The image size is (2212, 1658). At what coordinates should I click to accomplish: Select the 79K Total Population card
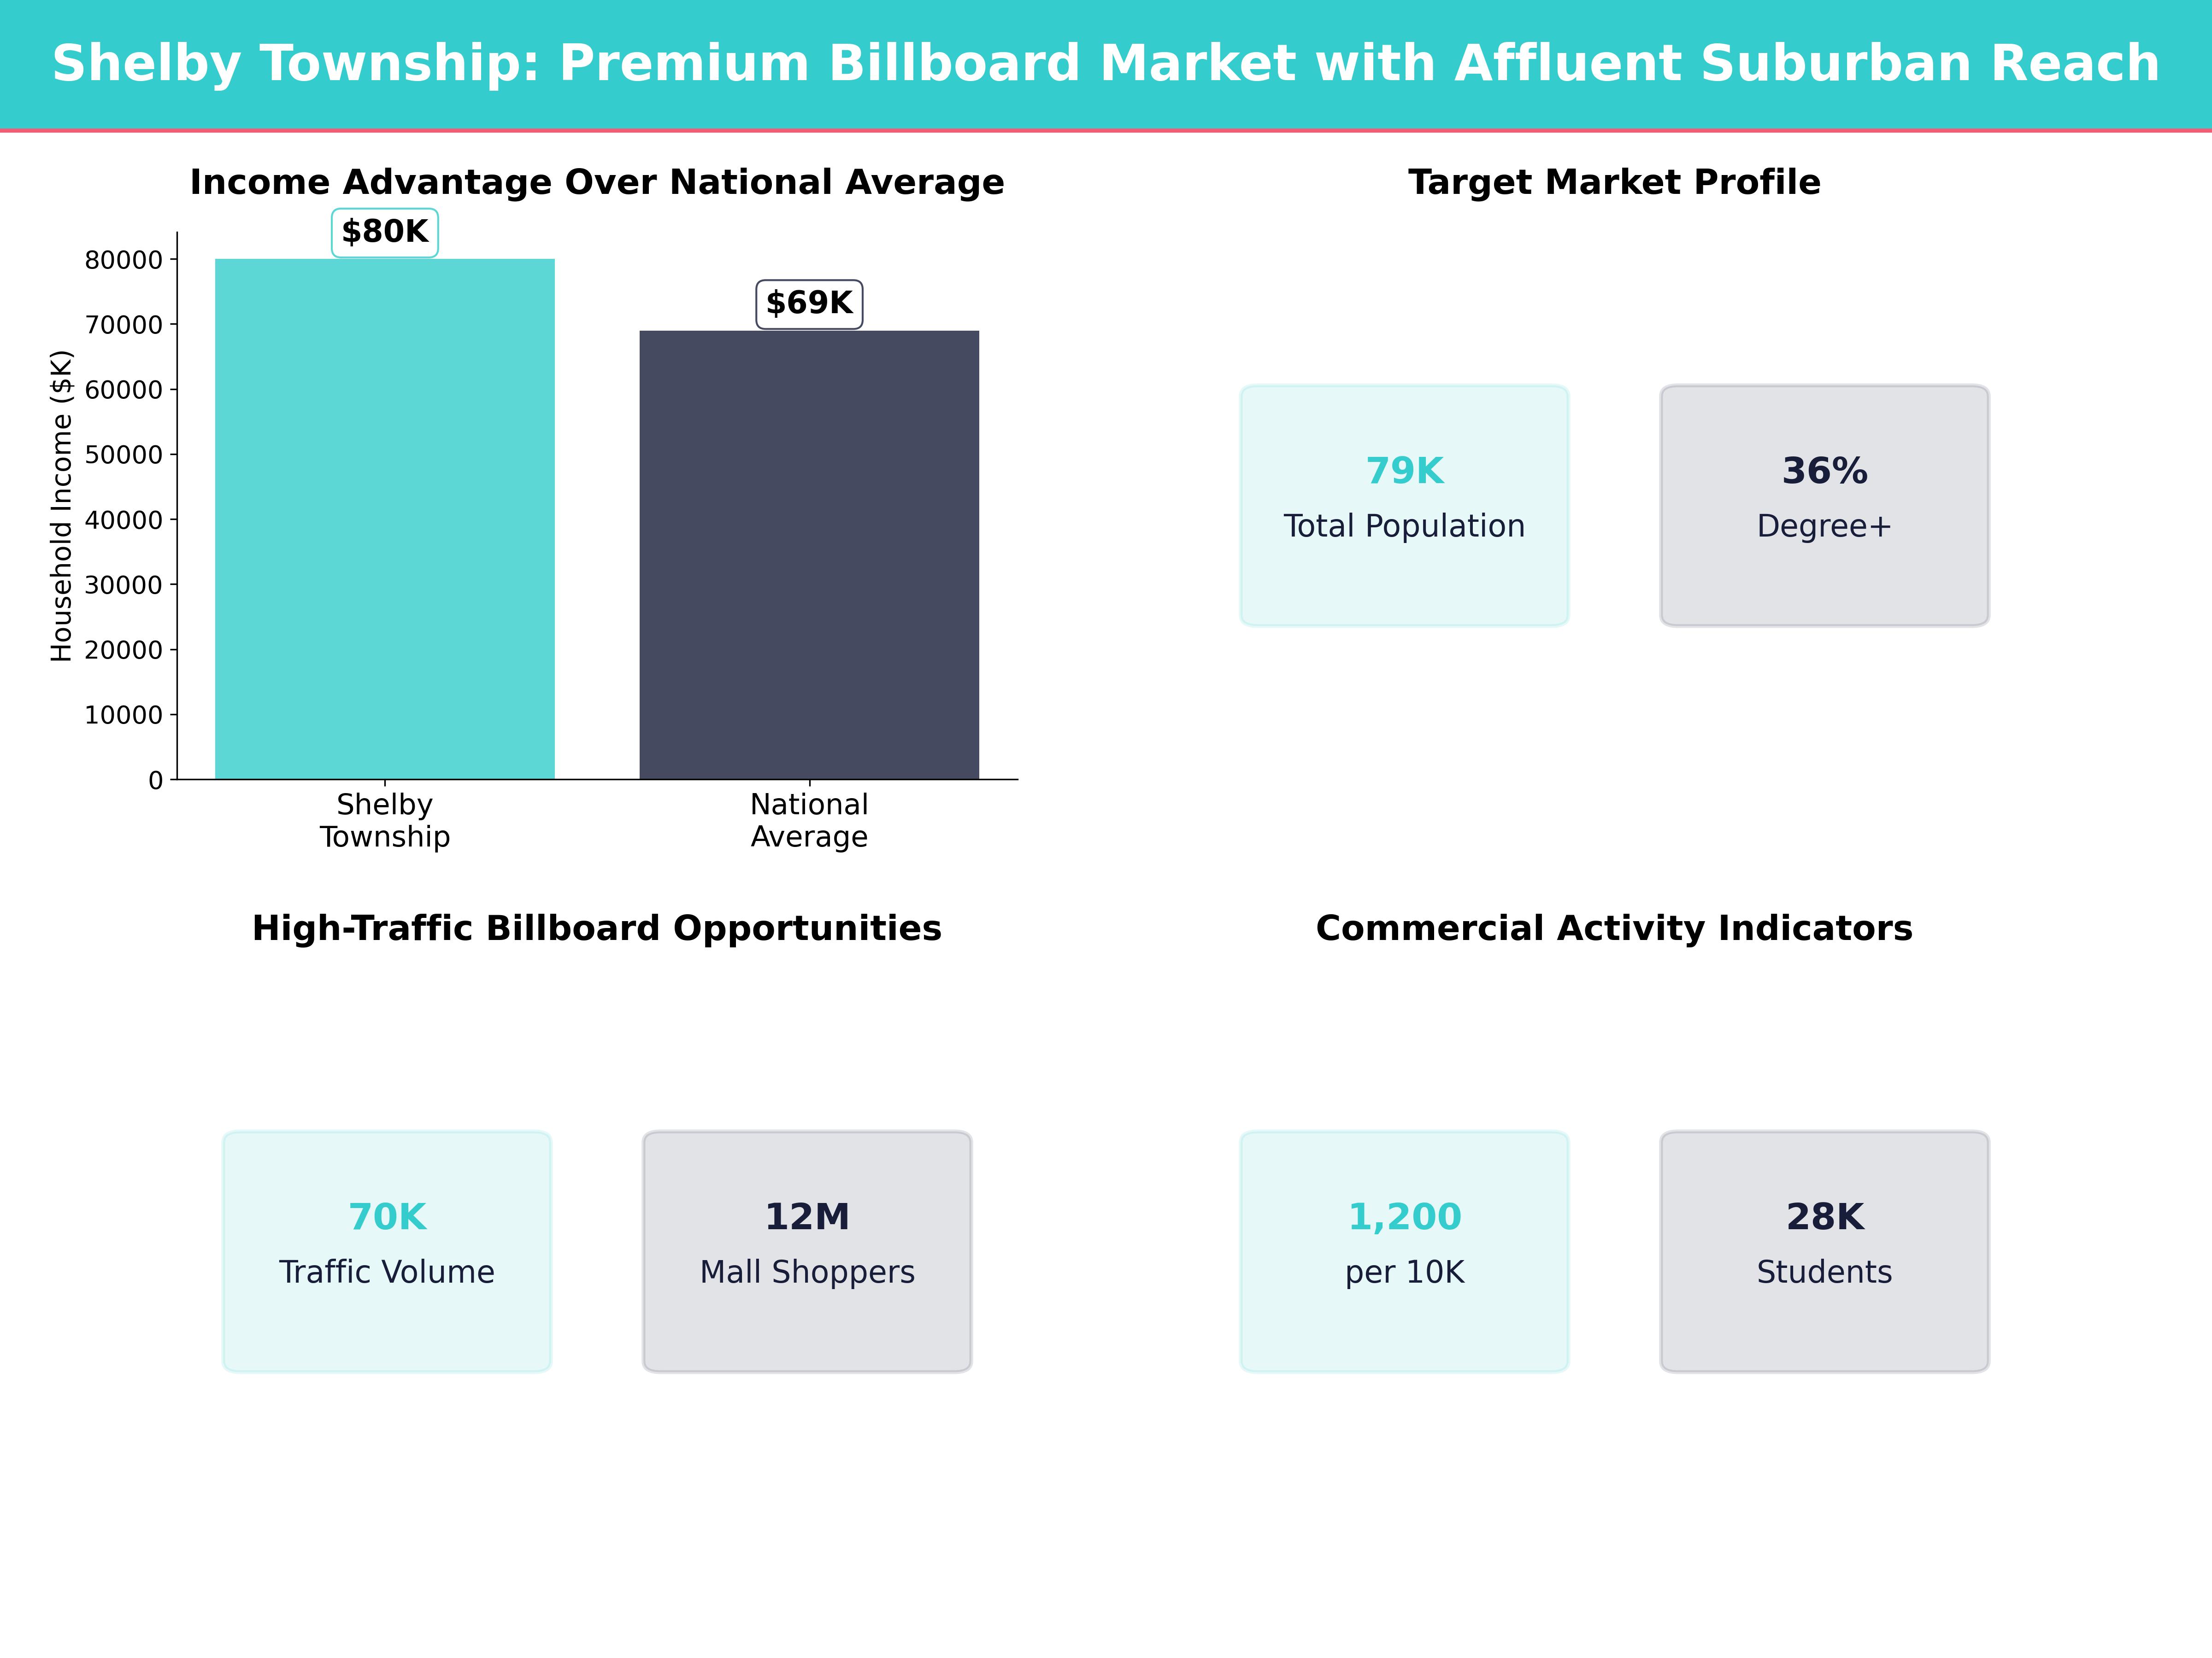pyautogui.click(x=1404, y=506)
